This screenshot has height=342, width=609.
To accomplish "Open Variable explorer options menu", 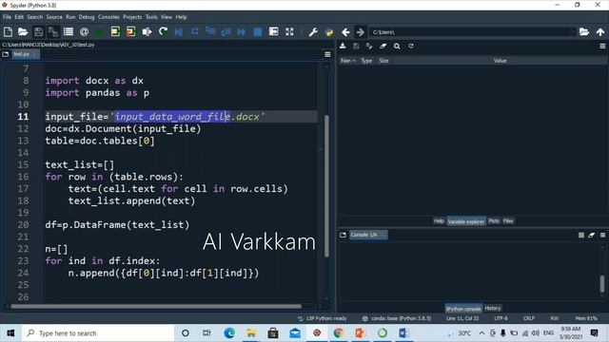I will click(602, 47).
